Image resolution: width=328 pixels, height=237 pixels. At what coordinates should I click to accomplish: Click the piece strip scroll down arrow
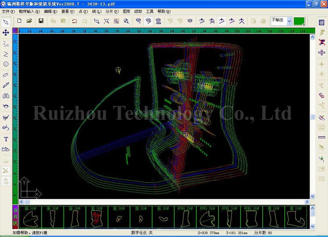[312, 226]
